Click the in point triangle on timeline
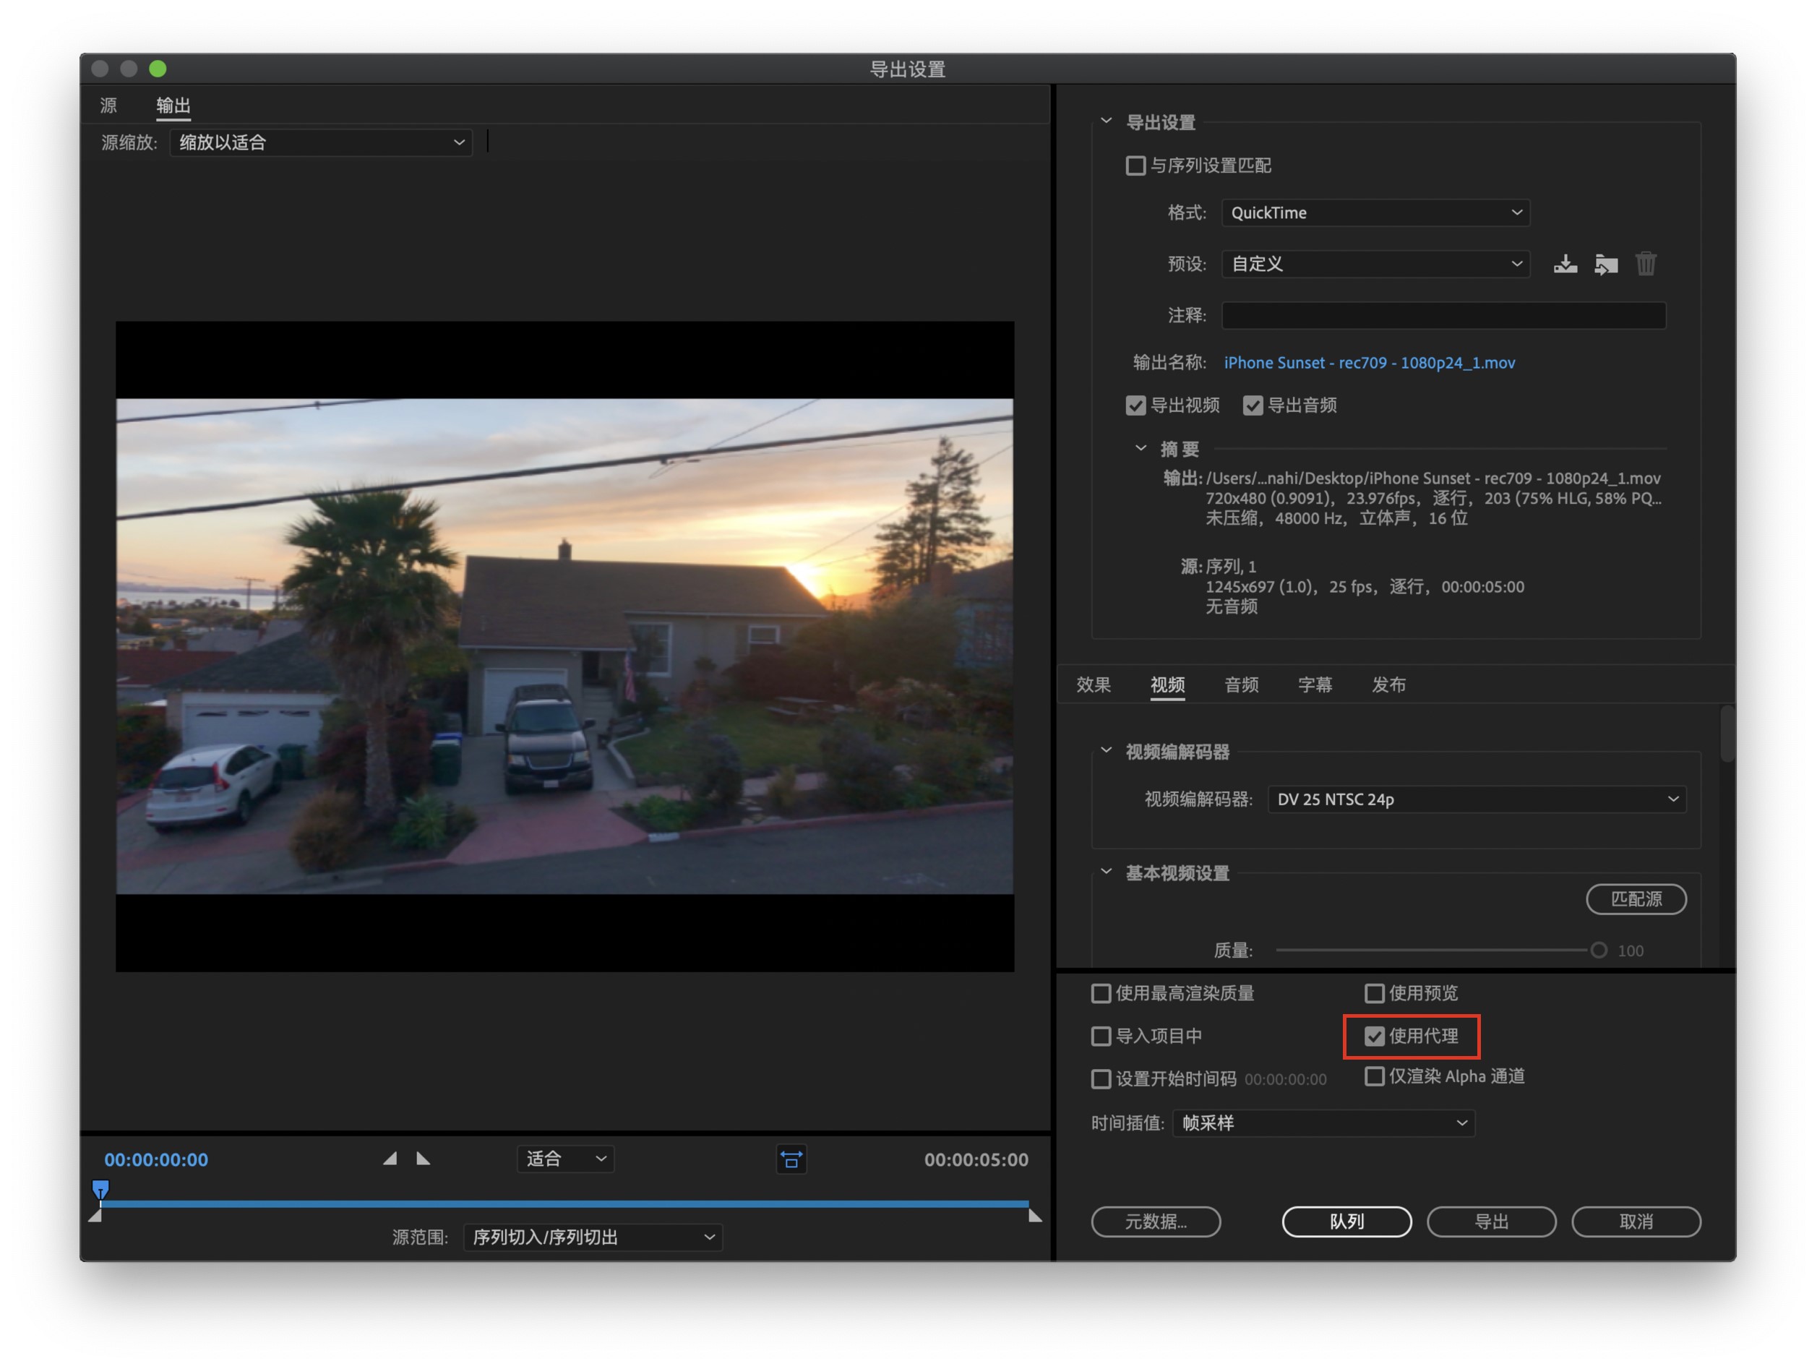This screenshot has height=1369, width=1817. coord(95,1215)
